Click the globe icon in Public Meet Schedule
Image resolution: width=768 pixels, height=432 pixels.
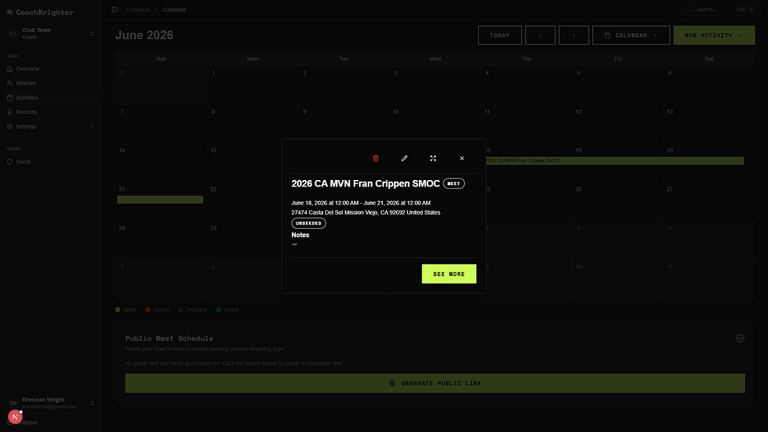point(740,338)
